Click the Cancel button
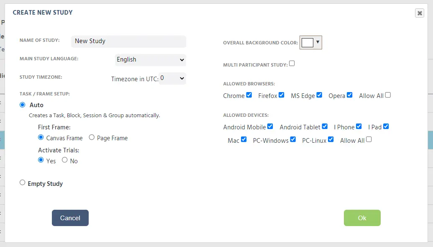 [x=70, y=218]
